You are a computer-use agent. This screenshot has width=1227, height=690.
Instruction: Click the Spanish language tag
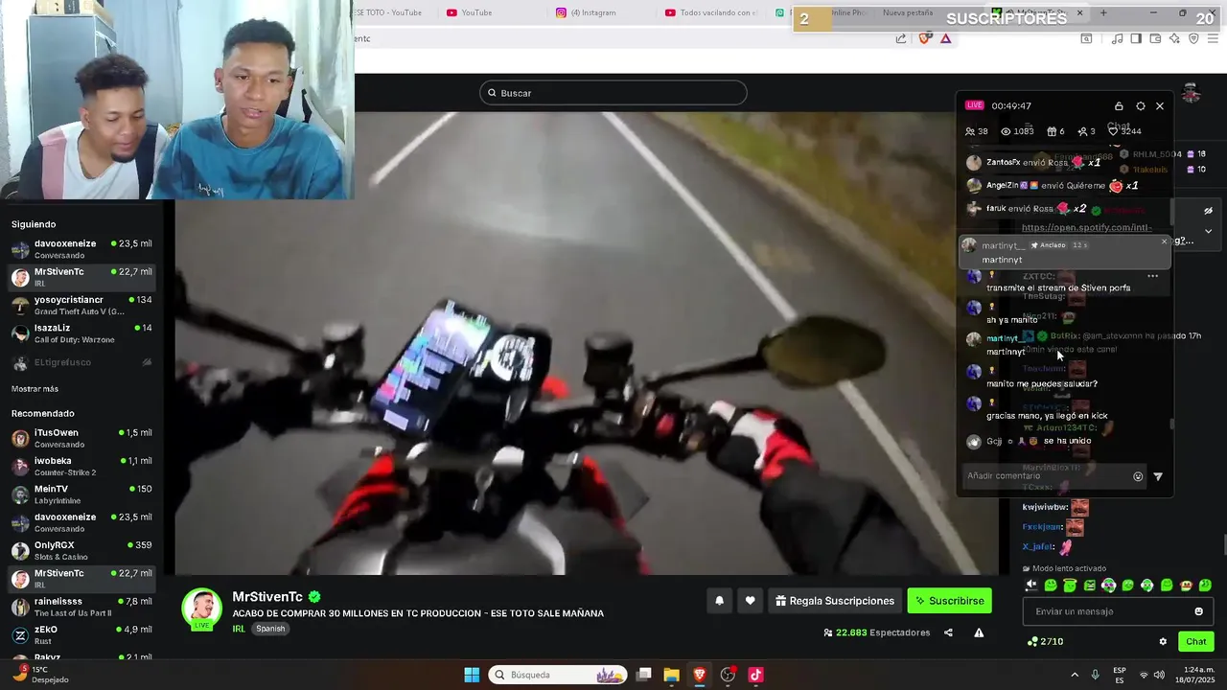pyautogui.click(x=270, y=629)
